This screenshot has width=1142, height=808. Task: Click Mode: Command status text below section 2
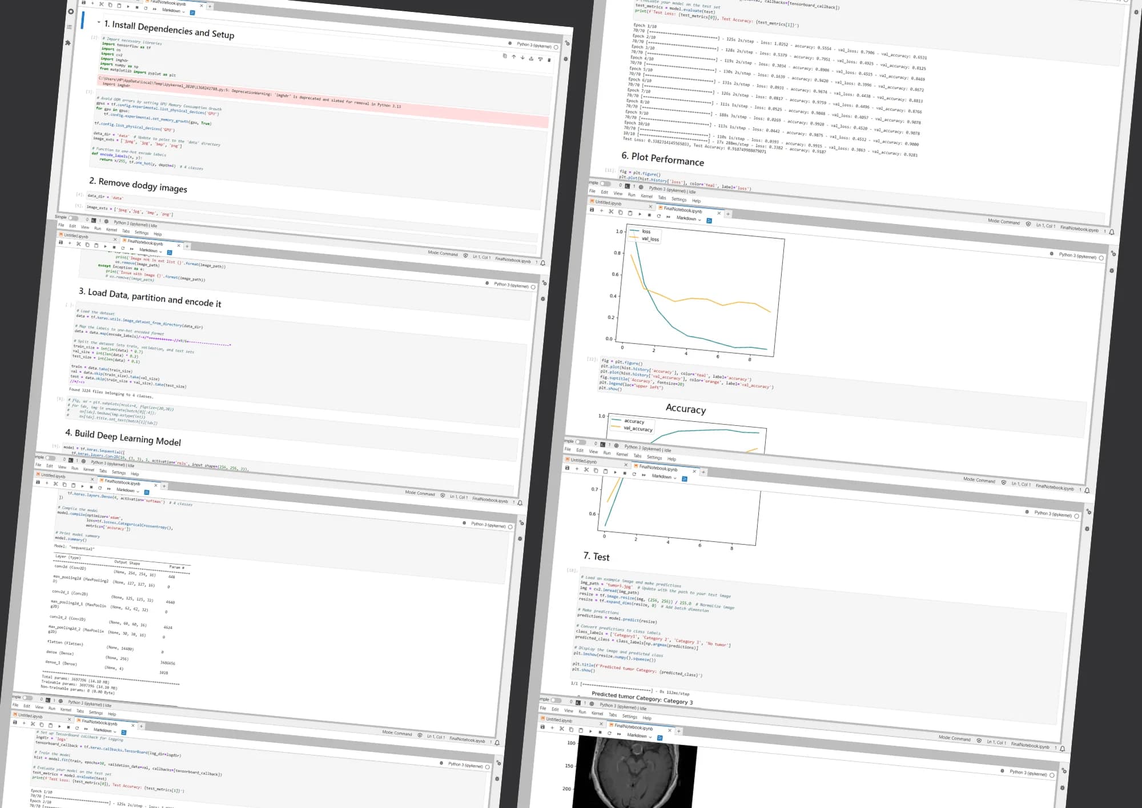pyautogui.click(x=443, y=253)
